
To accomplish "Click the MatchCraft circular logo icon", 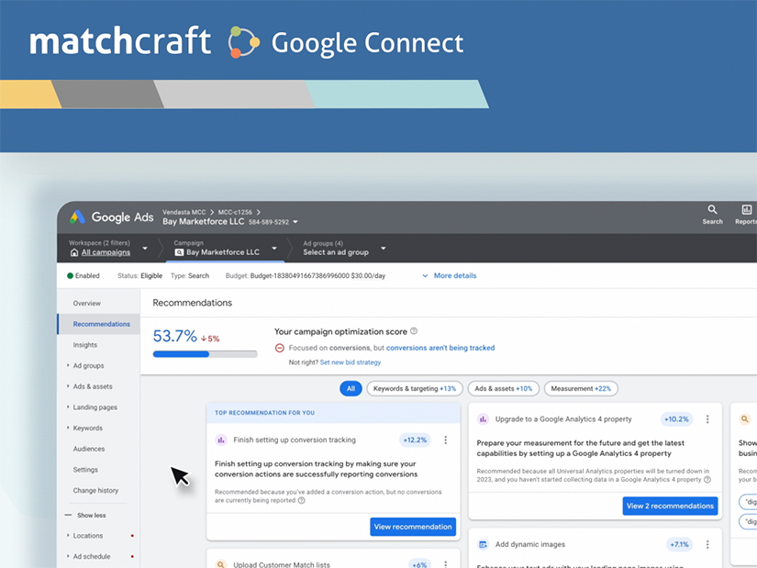I will [244, 42].
